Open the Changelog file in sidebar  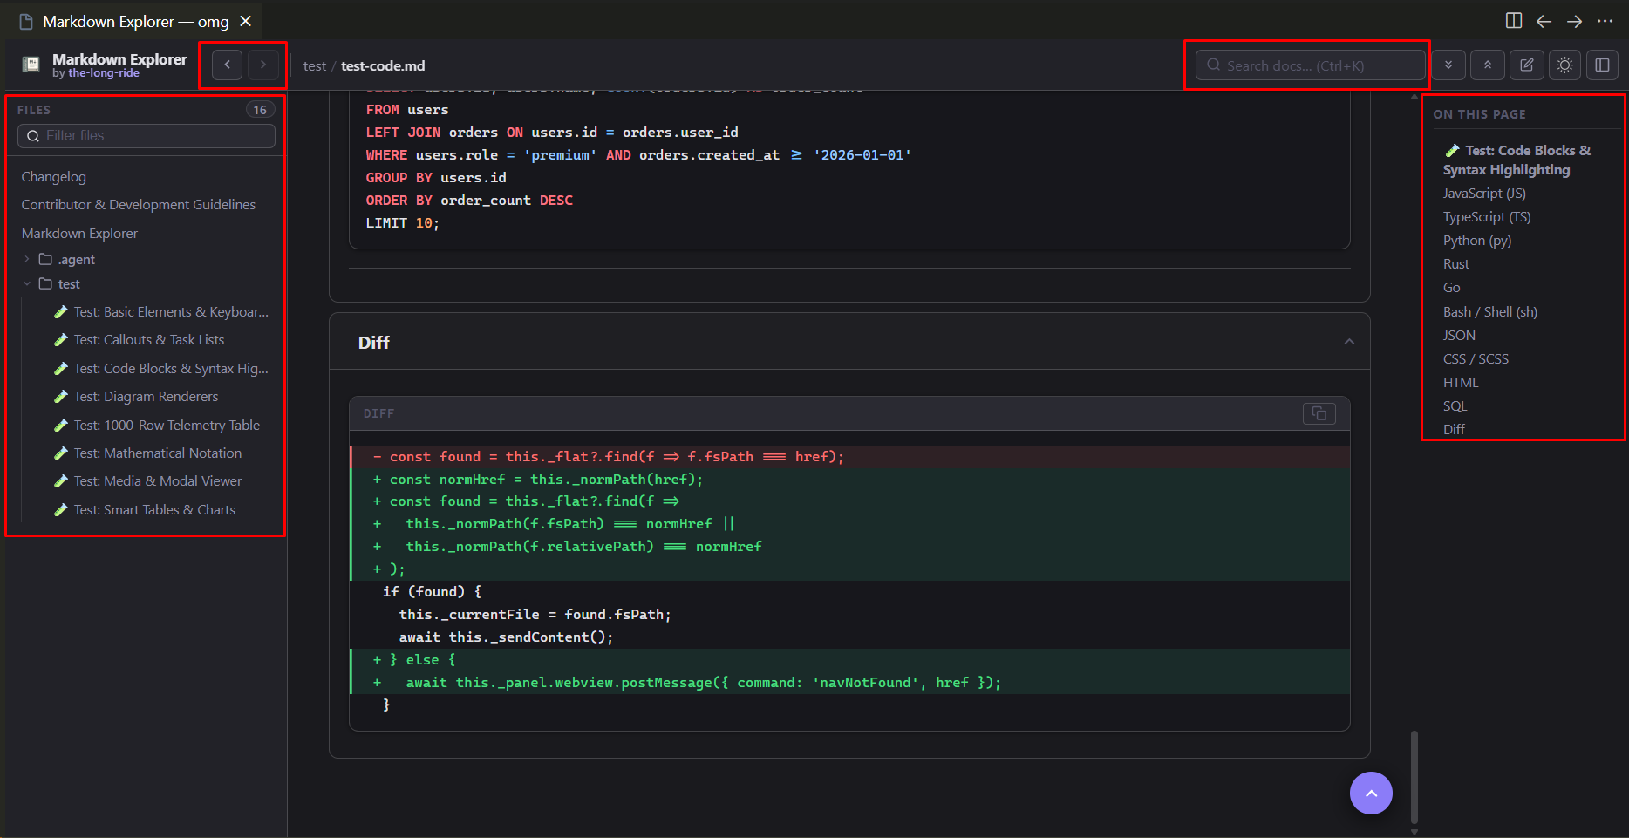click(54, 177)
